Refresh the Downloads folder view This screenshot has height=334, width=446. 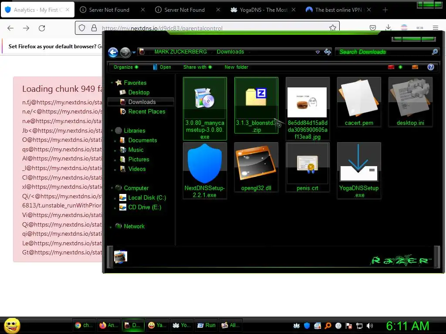tap(328, 52)
